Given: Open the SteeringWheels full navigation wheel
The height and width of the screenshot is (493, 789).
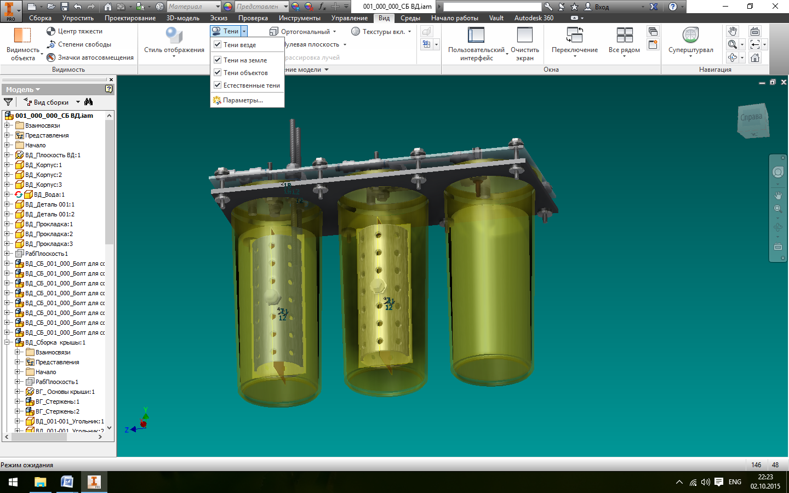Looking at the screenshot, I should click(x=691, y=35).
